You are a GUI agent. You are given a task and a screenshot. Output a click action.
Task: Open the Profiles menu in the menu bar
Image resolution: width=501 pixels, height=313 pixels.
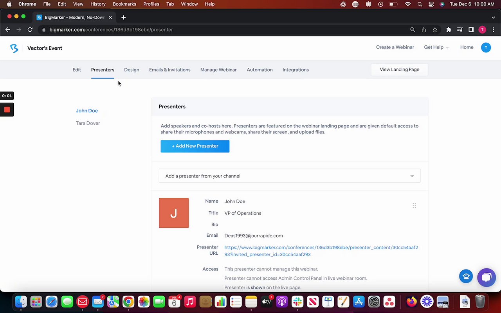[151, 4]
